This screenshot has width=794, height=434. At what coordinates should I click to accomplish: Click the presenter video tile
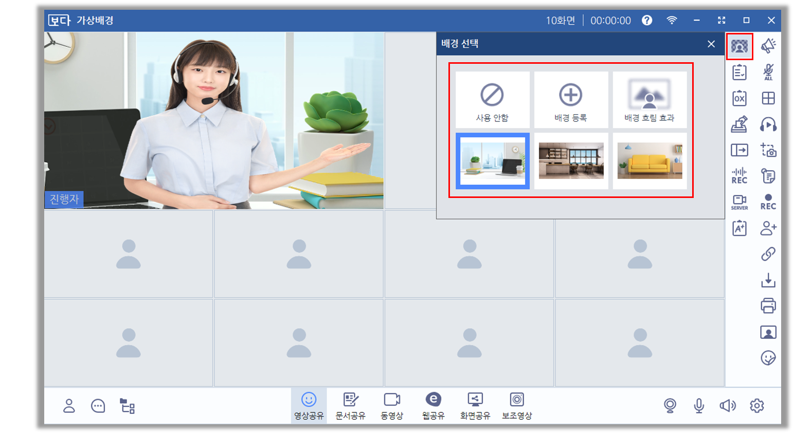click(214, 120)
